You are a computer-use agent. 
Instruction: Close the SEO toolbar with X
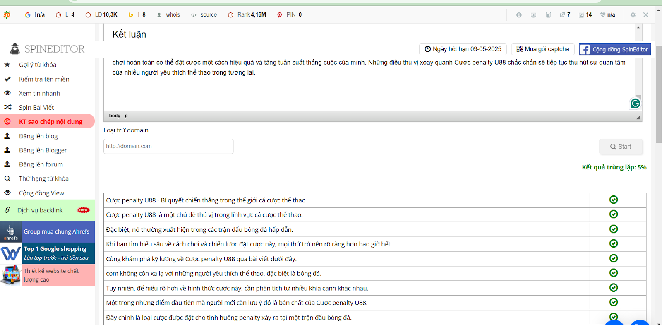tap(646, 15)
